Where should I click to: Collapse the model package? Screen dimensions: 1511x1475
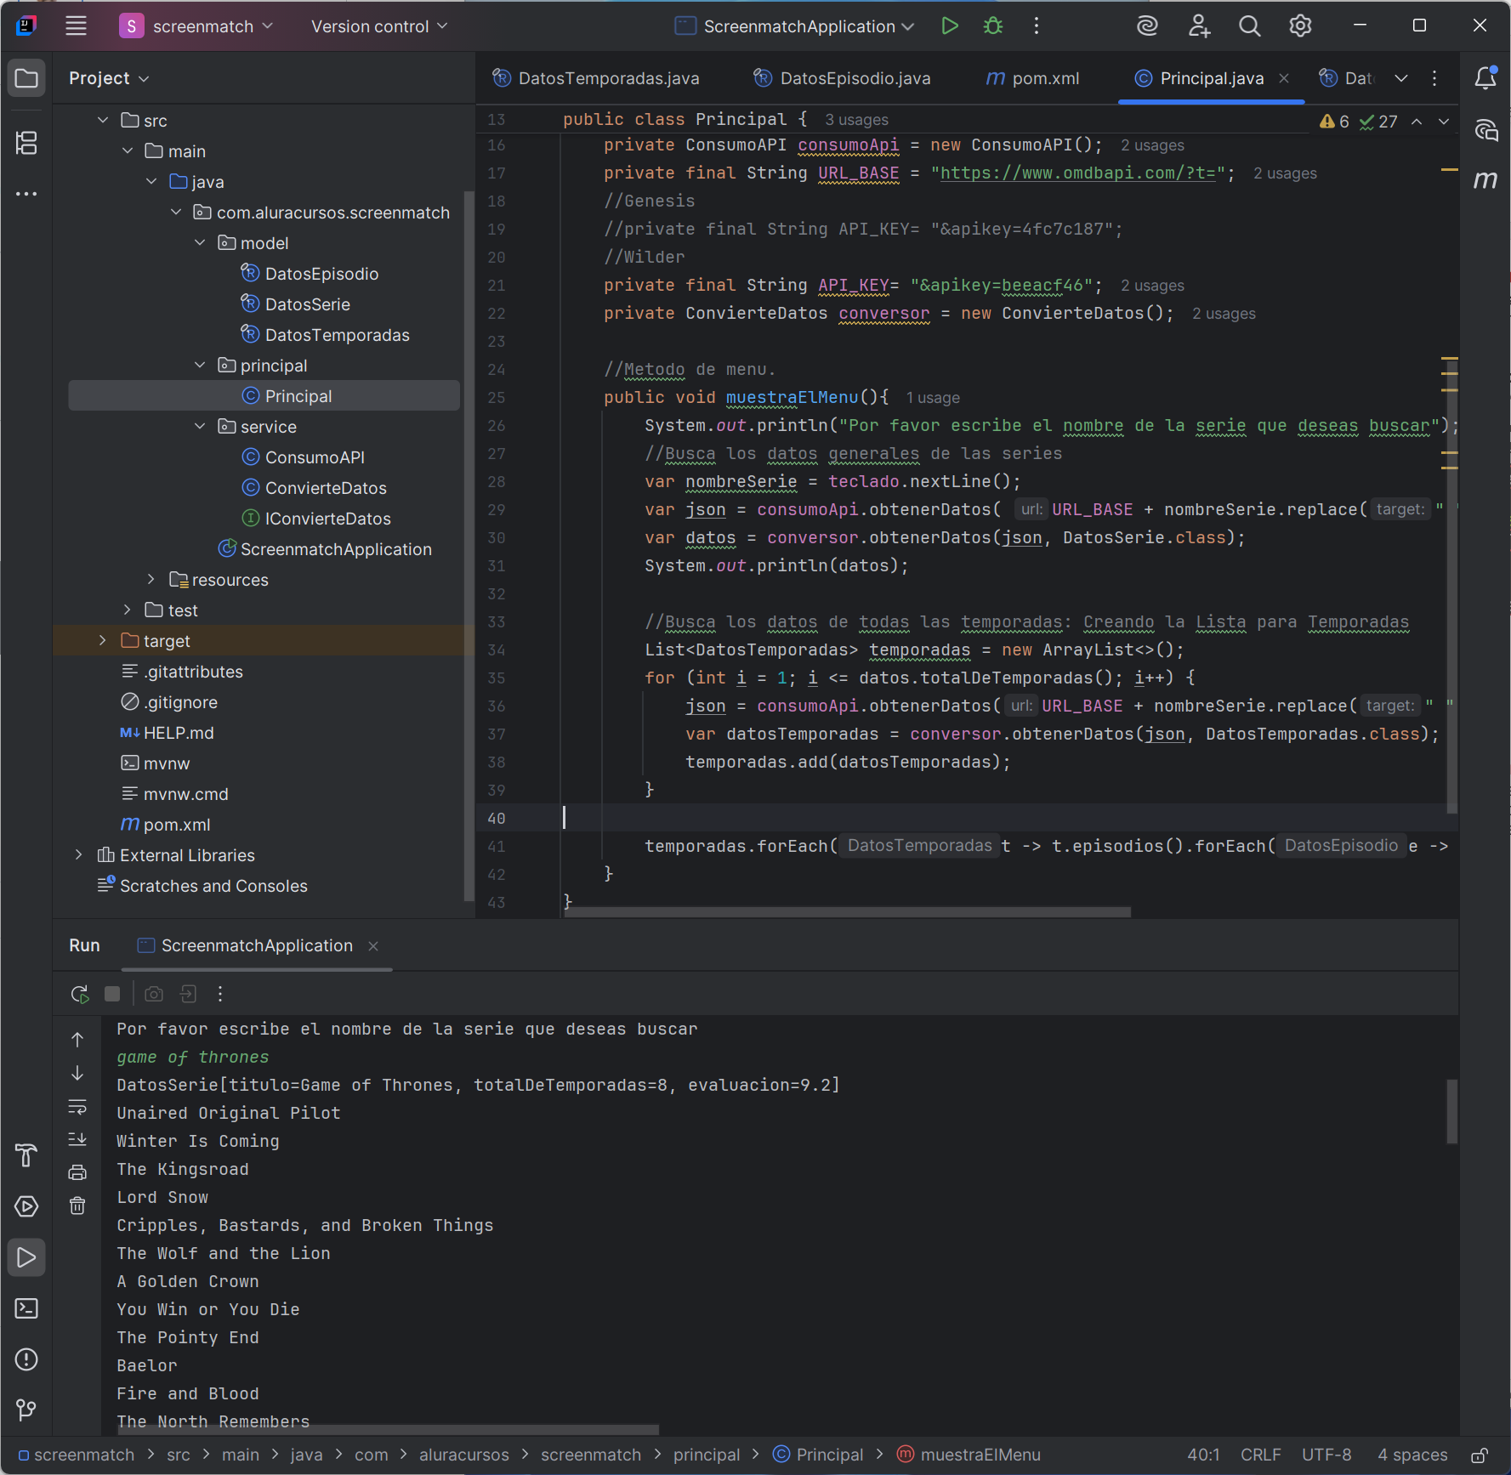[x=200, y=243]
